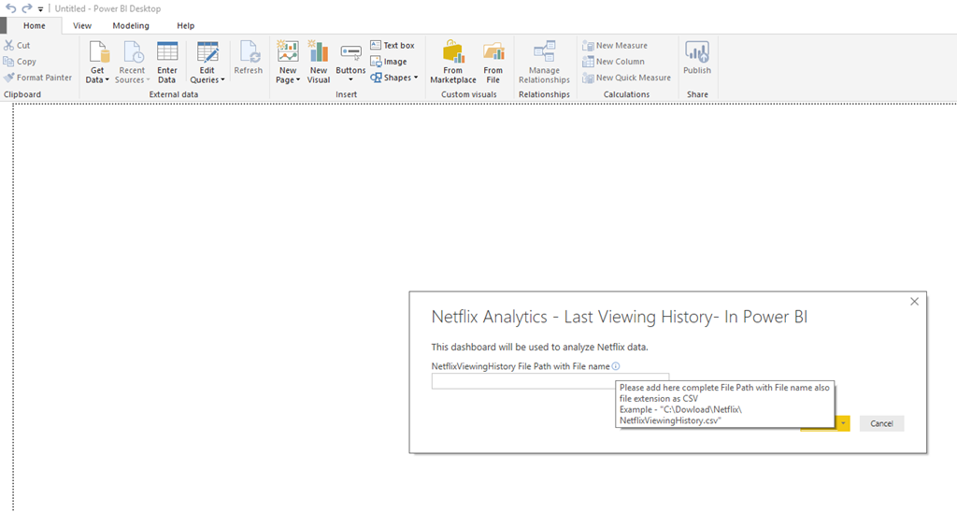Image resolution: width=957 pixels, height=512 pixels.
Task: Open the View ribbon tab
Action: (x=82, y=26)
